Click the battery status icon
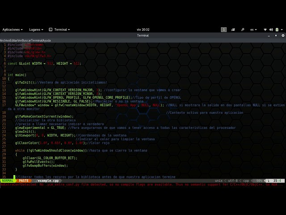286x215 pixels. click(277, 30)
